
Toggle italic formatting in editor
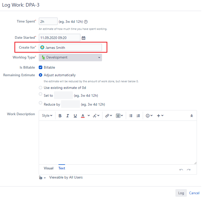click(68, 116)
